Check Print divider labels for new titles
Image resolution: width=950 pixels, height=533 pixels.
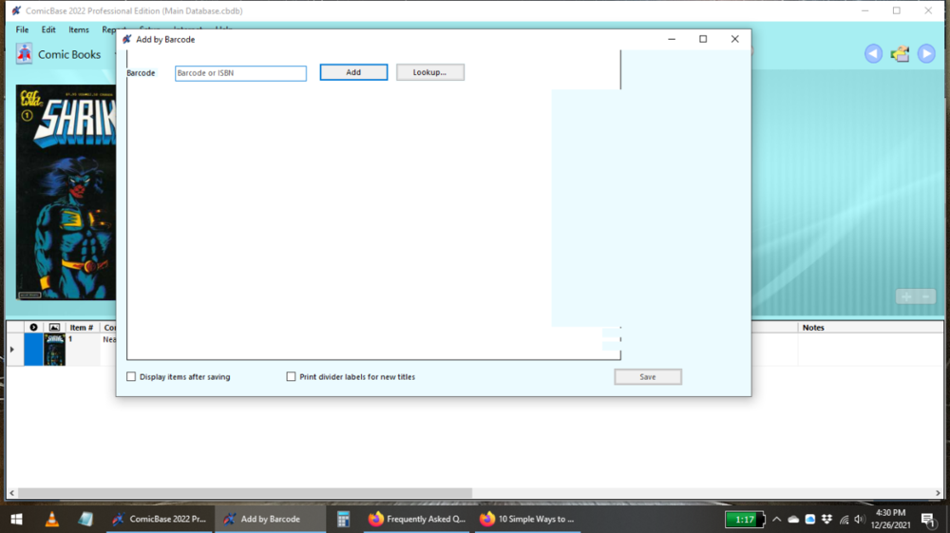pos(292,377)
